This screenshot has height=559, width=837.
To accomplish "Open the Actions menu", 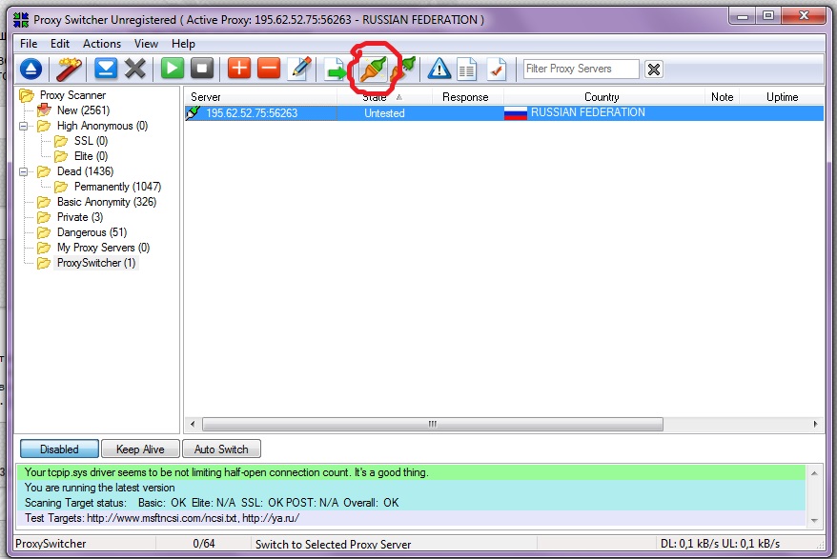I will pos(102,44).
